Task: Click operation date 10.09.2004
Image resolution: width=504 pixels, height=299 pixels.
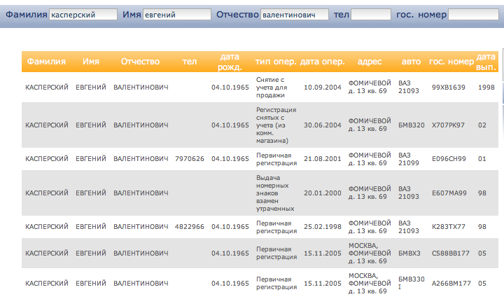Action: pyautogui.click(x=323, y=87)
